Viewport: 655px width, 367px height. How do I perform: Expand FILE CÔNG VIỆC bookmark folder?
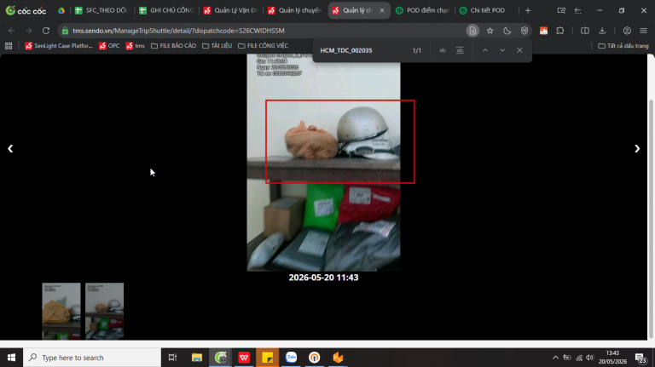pos(264,46)
